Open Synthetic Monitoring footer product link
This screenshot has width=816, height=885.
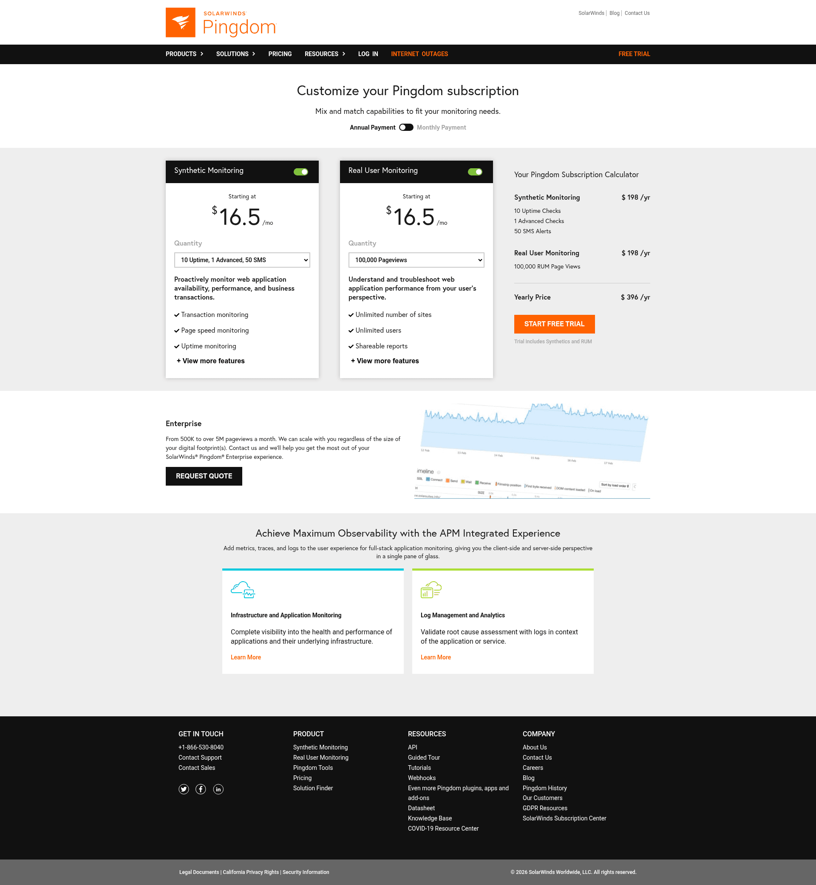[x=320, y=747]
